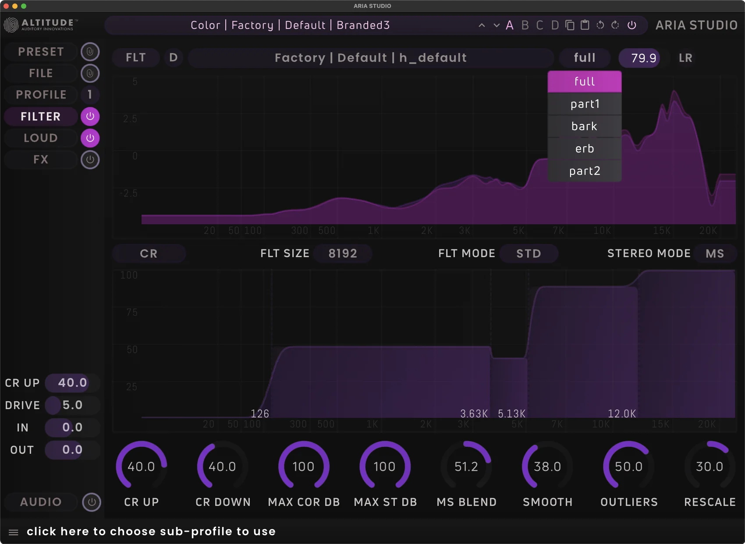
Task: Open the sub-profile hamburger menu
Action: [x=13, y=531]
